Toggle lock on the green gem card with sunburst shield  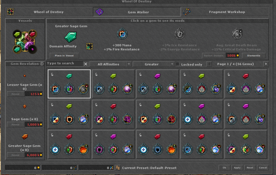point(229,135)
